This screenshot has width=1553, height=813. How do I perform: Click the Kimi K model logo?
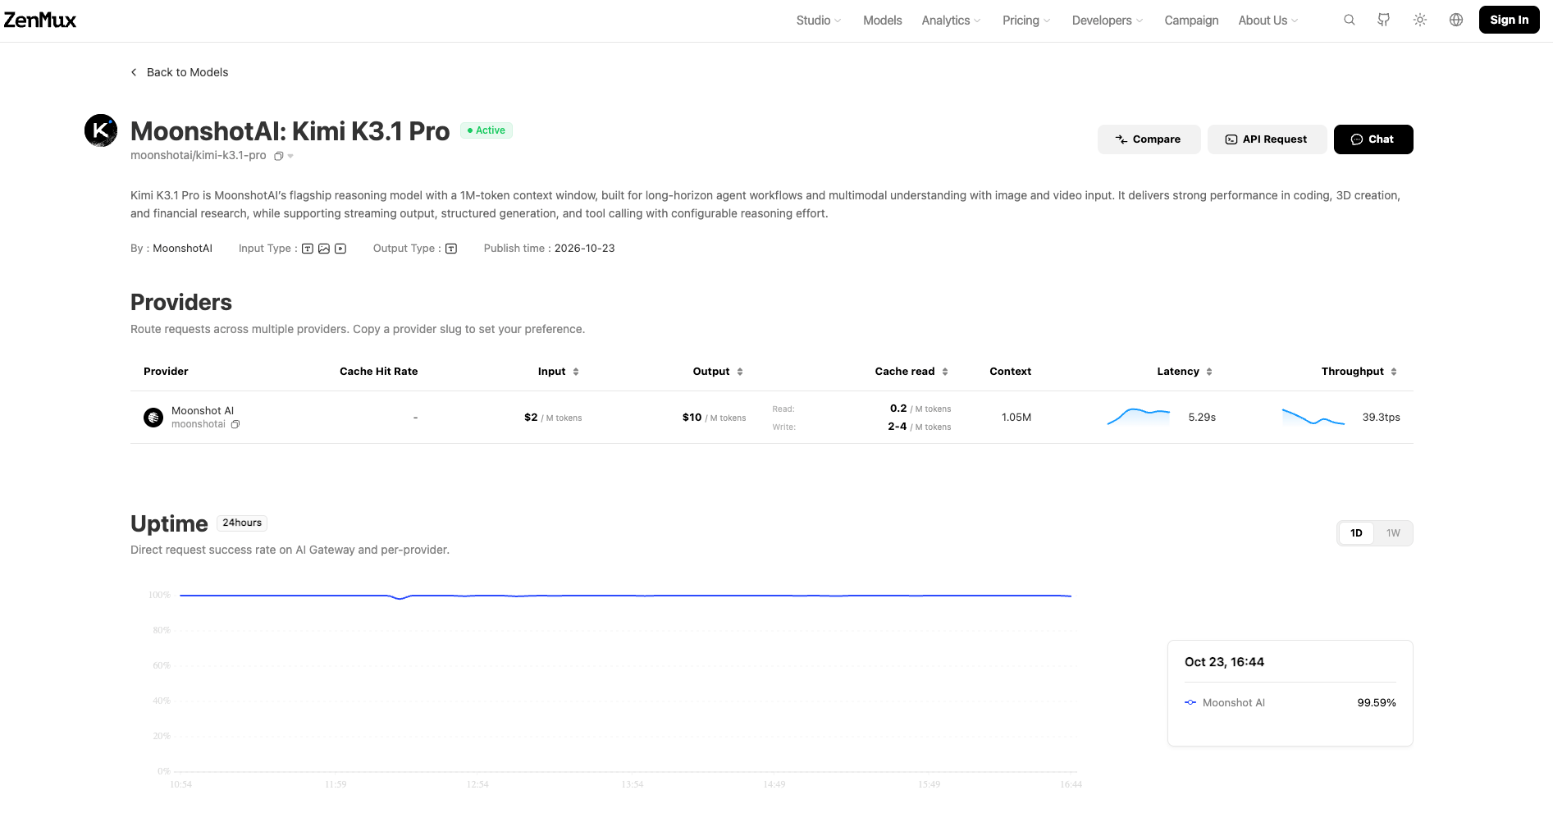coord(101,130)
